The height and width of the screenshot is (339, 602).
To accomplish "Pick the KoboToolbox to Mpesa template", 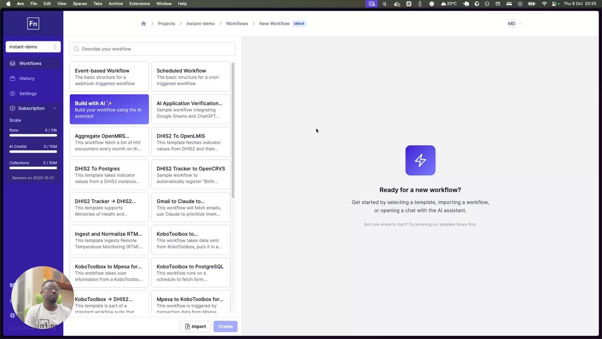I will tap(109, 273).
